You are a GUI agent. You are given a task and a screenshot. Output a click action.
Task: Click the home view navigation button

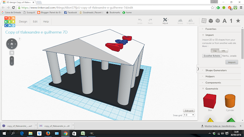[12, 44]
